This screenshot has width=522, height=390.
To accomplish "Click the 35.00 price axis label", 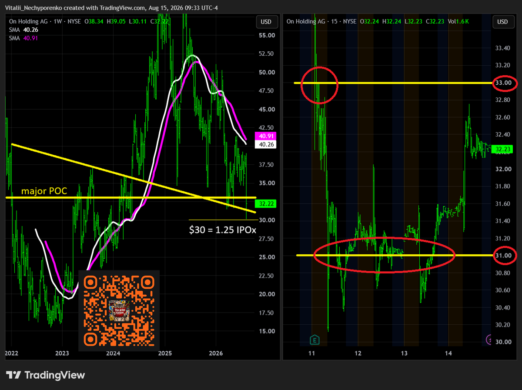I will coord(266,183).
